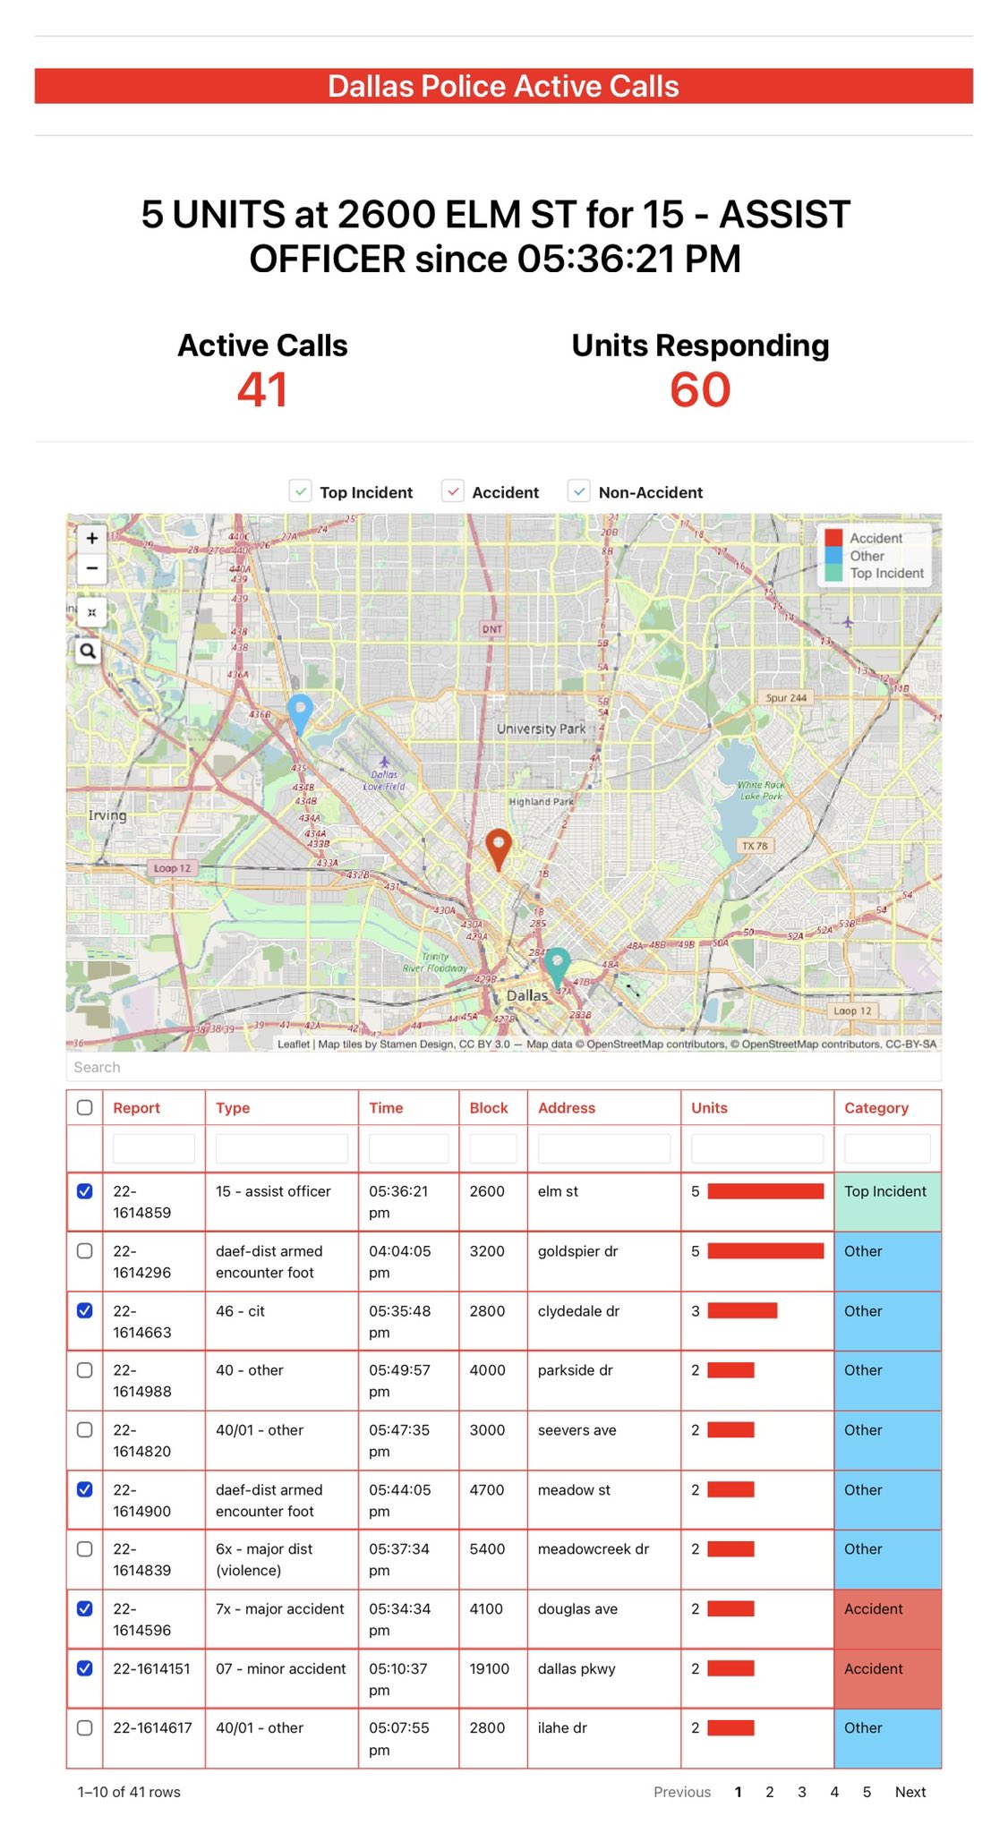Toggle the Top Incident map layer checkbox

click(301, 491)
